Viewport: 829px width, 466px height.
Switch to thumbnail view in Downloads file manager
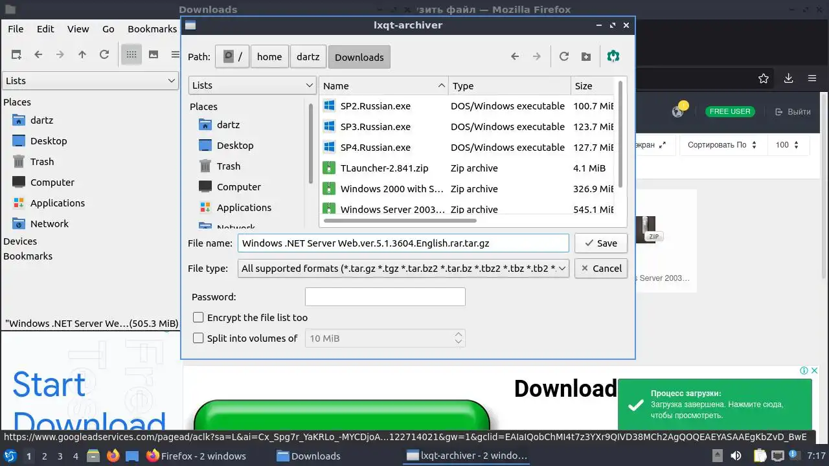pos(153,55)
